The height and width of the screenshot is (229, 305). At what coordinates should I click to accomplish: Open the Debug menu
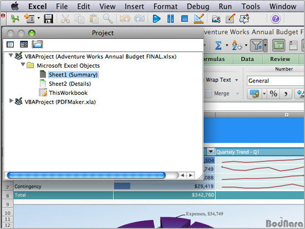198,7
